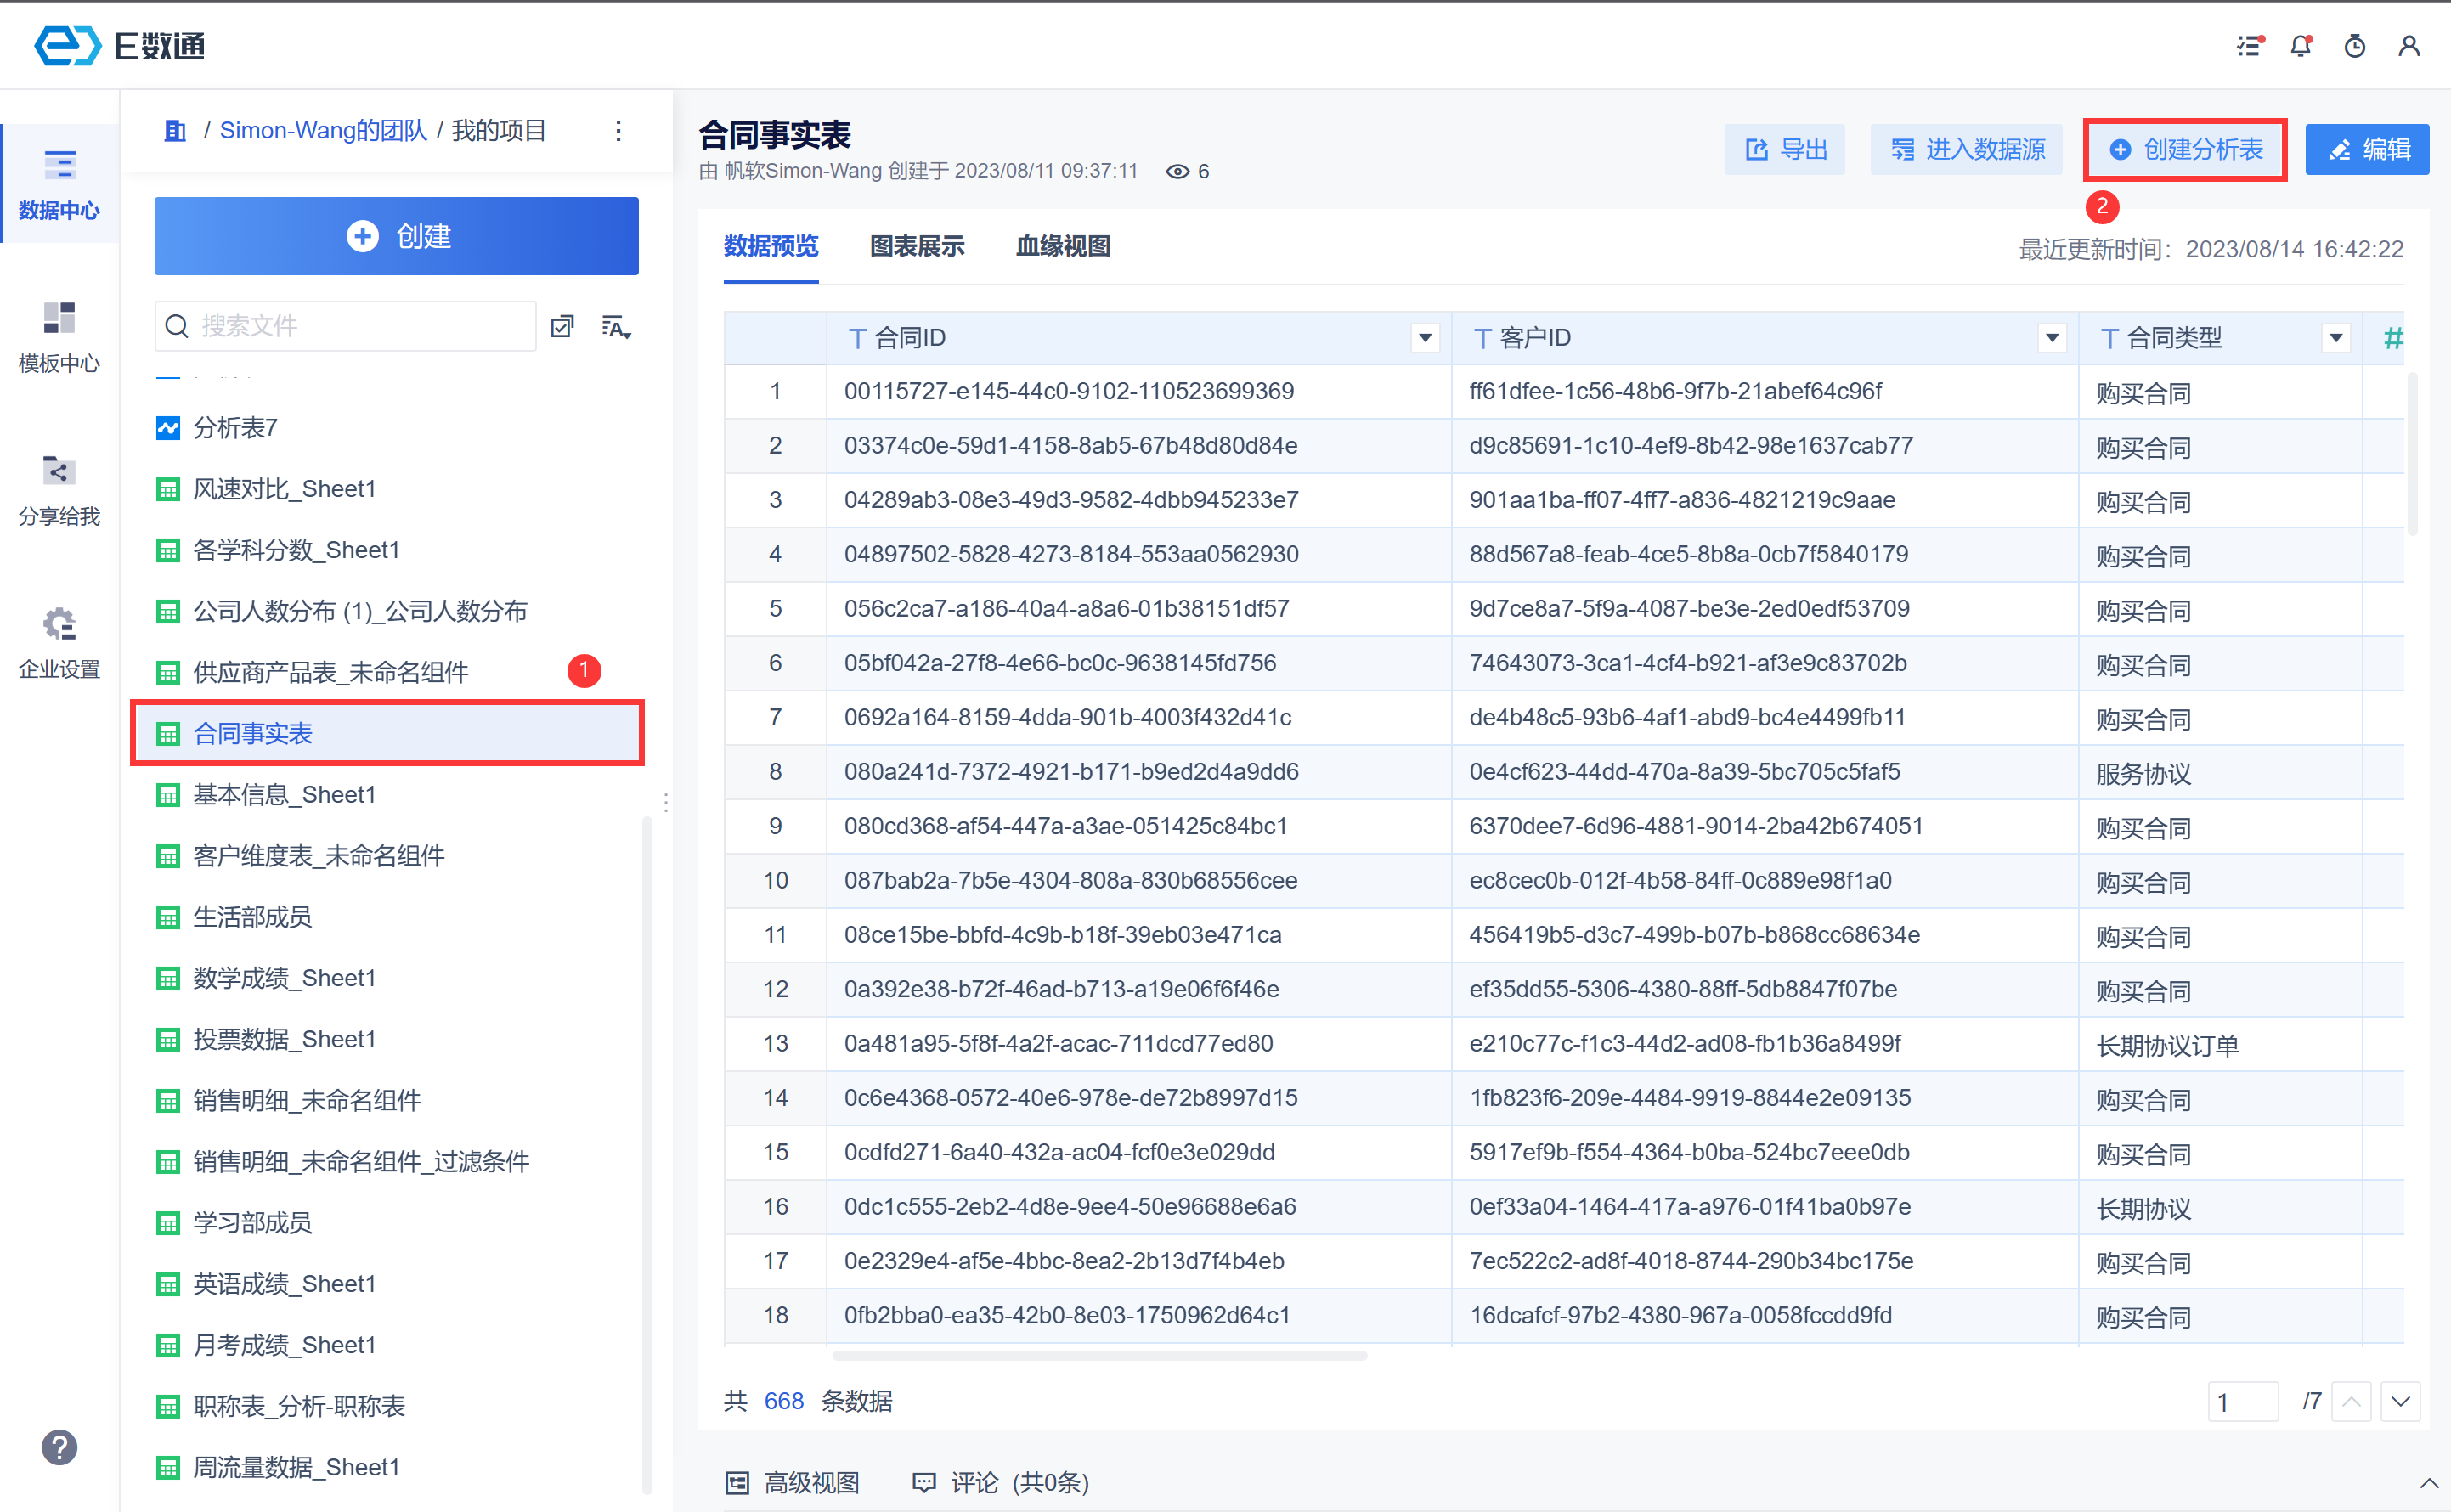Open the 合同类型 column dropdown arrow

[x=2335, y=338]
